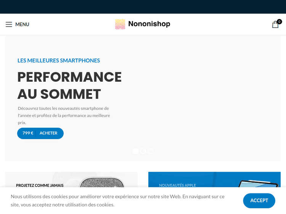Accept the cookie notice
This screenshot has height=214, width=286.
[259, 200]
